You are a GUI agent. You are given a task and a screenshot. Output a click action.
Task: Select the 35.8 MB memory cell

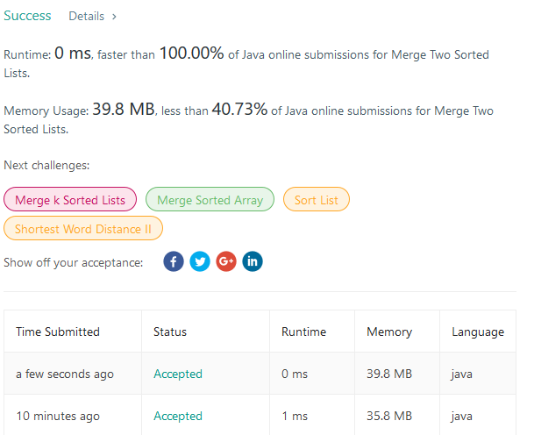[389, 416]
